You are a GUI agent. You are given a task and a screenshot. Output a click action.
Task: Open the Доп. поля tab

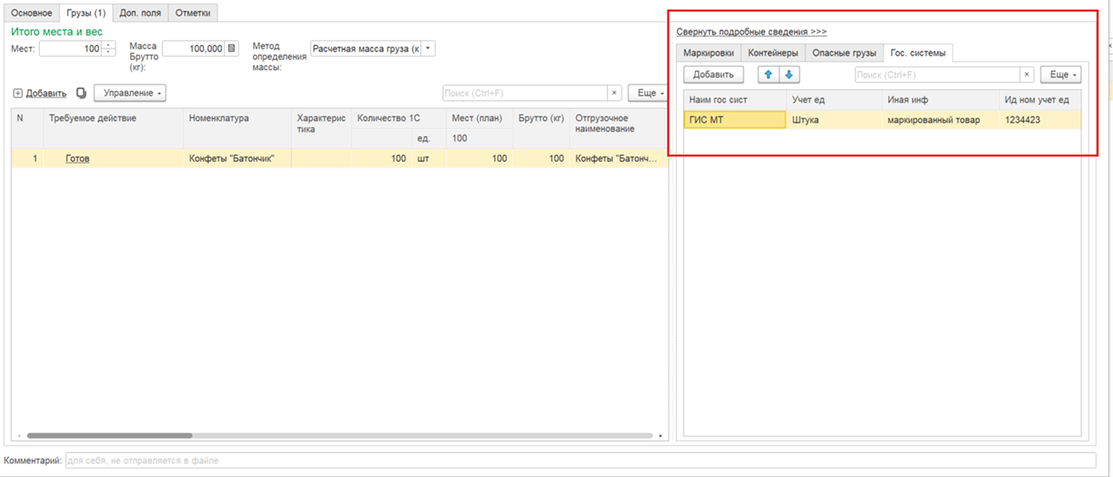140,13
